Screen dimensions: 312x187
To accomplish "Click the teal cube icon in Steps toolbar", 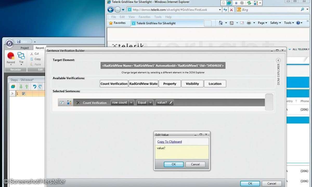I will point(13,86).
